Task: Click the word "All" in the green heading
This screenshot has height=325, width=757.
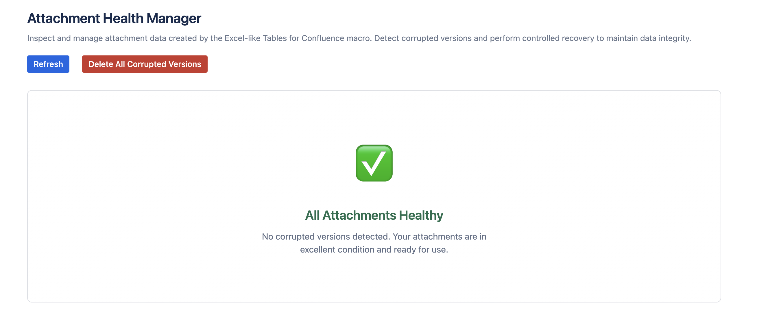Action: pos(312,215)
